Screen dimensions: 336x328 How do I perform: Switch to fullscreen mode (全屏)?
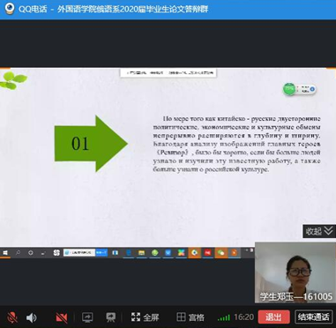pyautogui.click(x=145, y=317)
